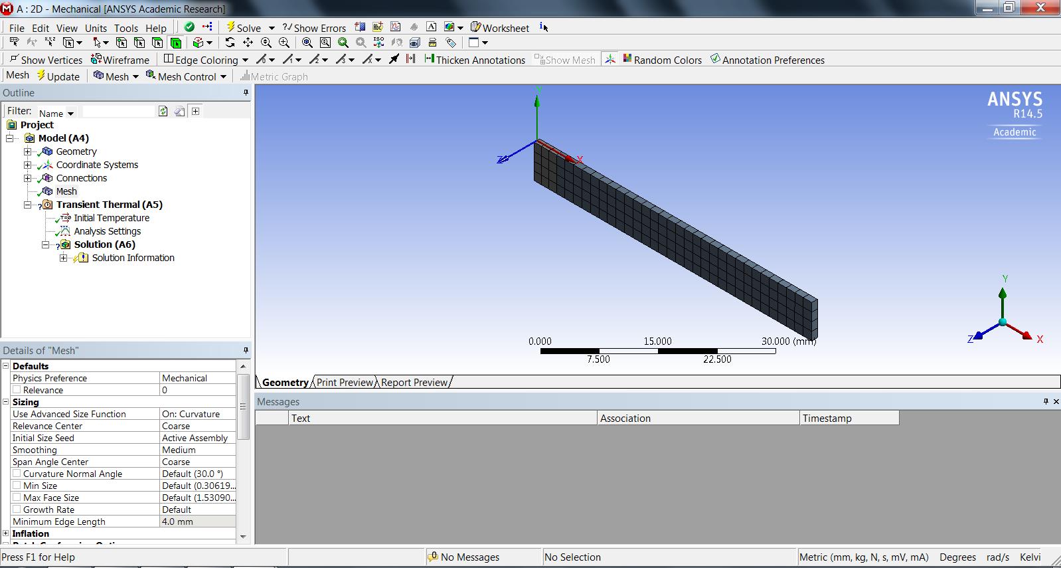Check the Min Size checkbox
The image size is (1061, 568).
[17, 486]
